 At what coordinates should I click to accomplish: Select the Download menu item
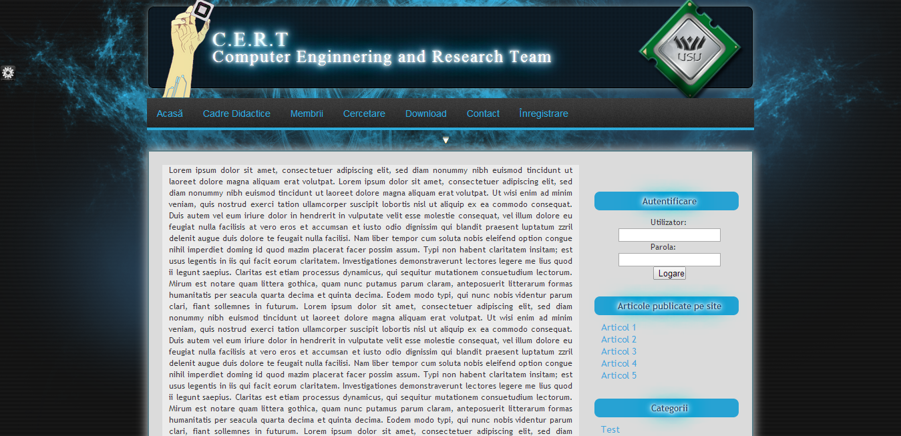click(425, 114)
